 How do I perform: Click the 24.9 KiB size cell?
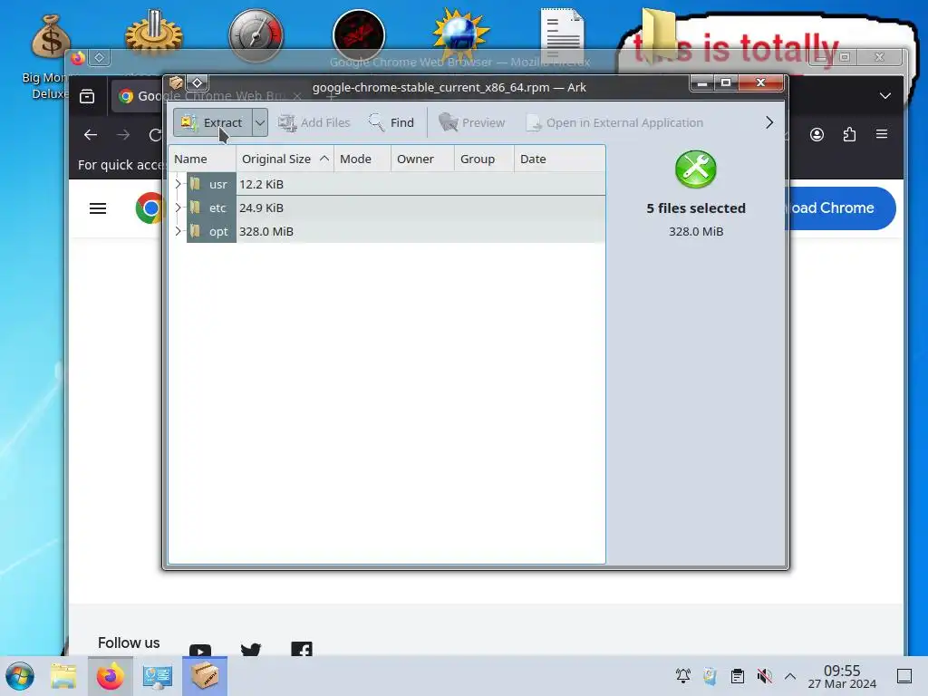pos(261,208)
